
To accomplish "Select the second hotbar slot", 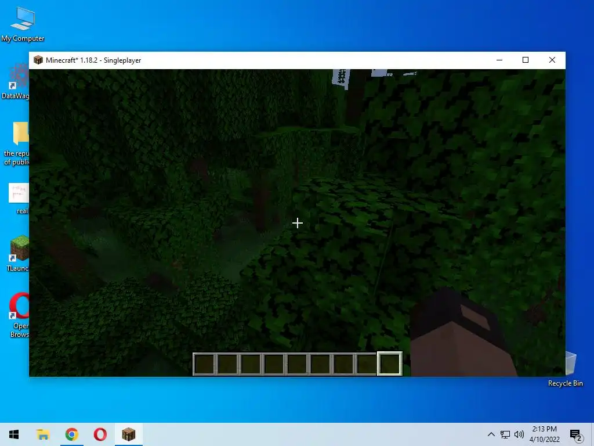I will 227,364.
